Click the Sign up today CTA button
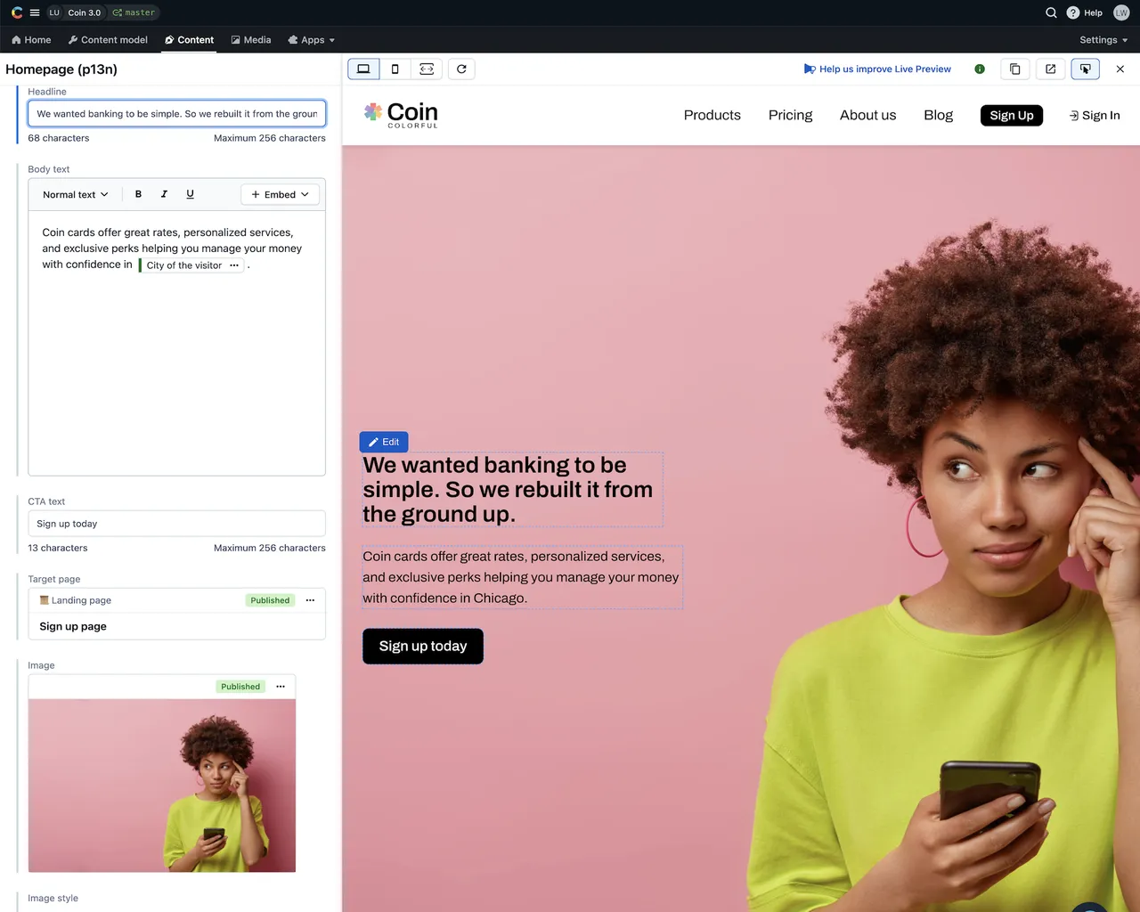 [x=423, y=647]
